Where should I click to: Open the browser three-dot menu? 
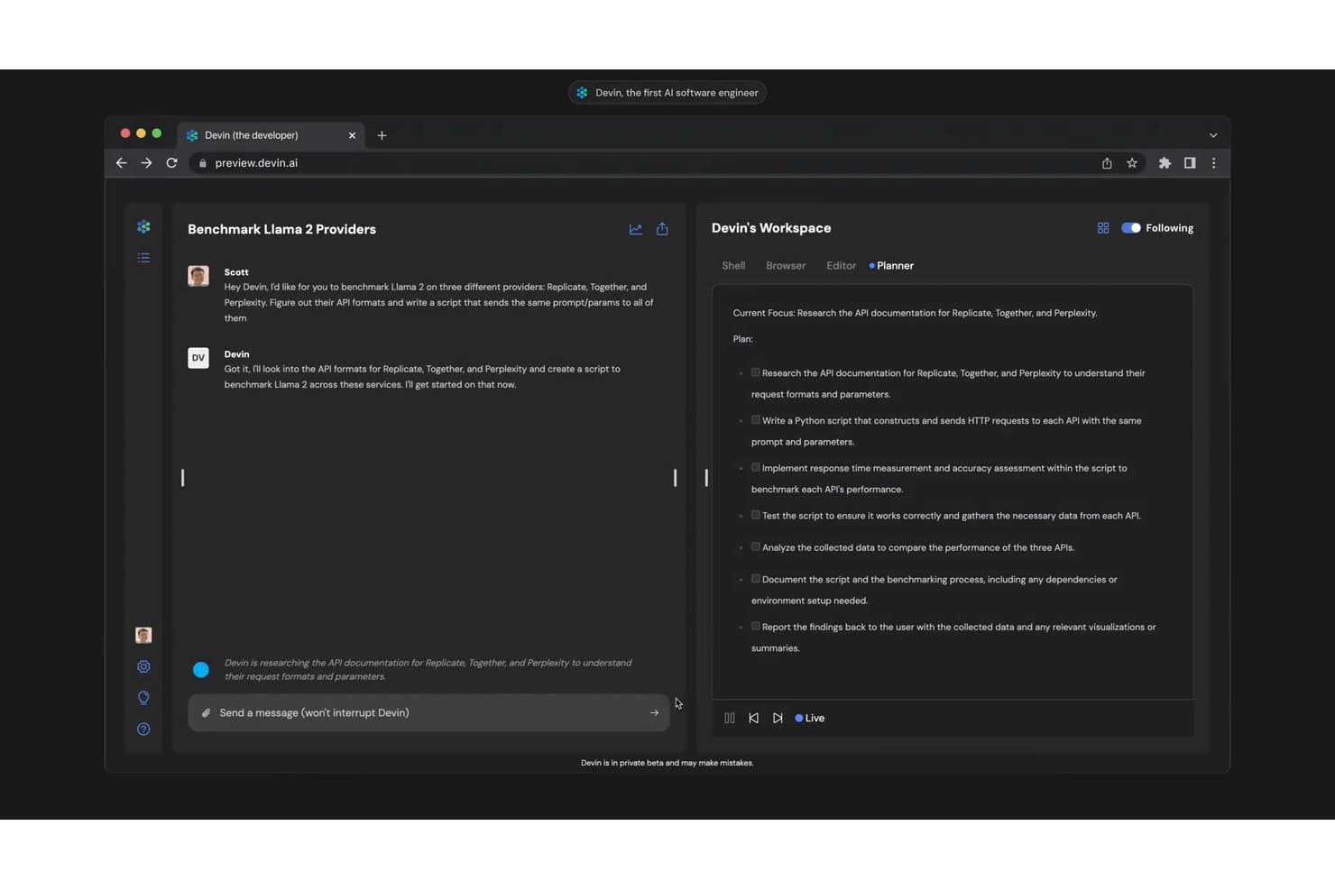point(1214,163)
